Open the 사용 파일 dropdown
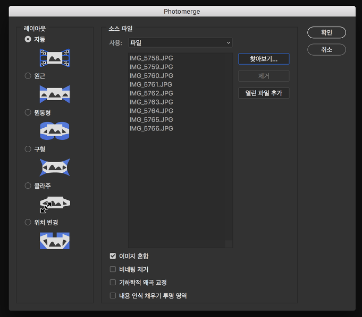The image size is (362, 317). 180,42
